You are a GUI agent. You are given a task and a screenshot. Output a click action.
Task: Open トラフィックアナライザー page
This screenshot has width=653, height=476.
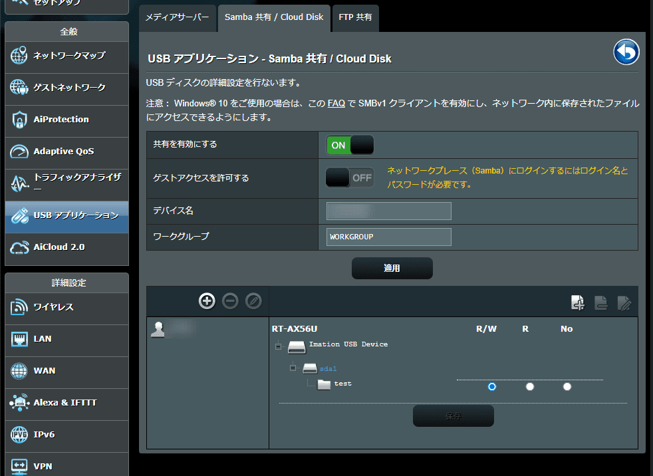point(66,183)
